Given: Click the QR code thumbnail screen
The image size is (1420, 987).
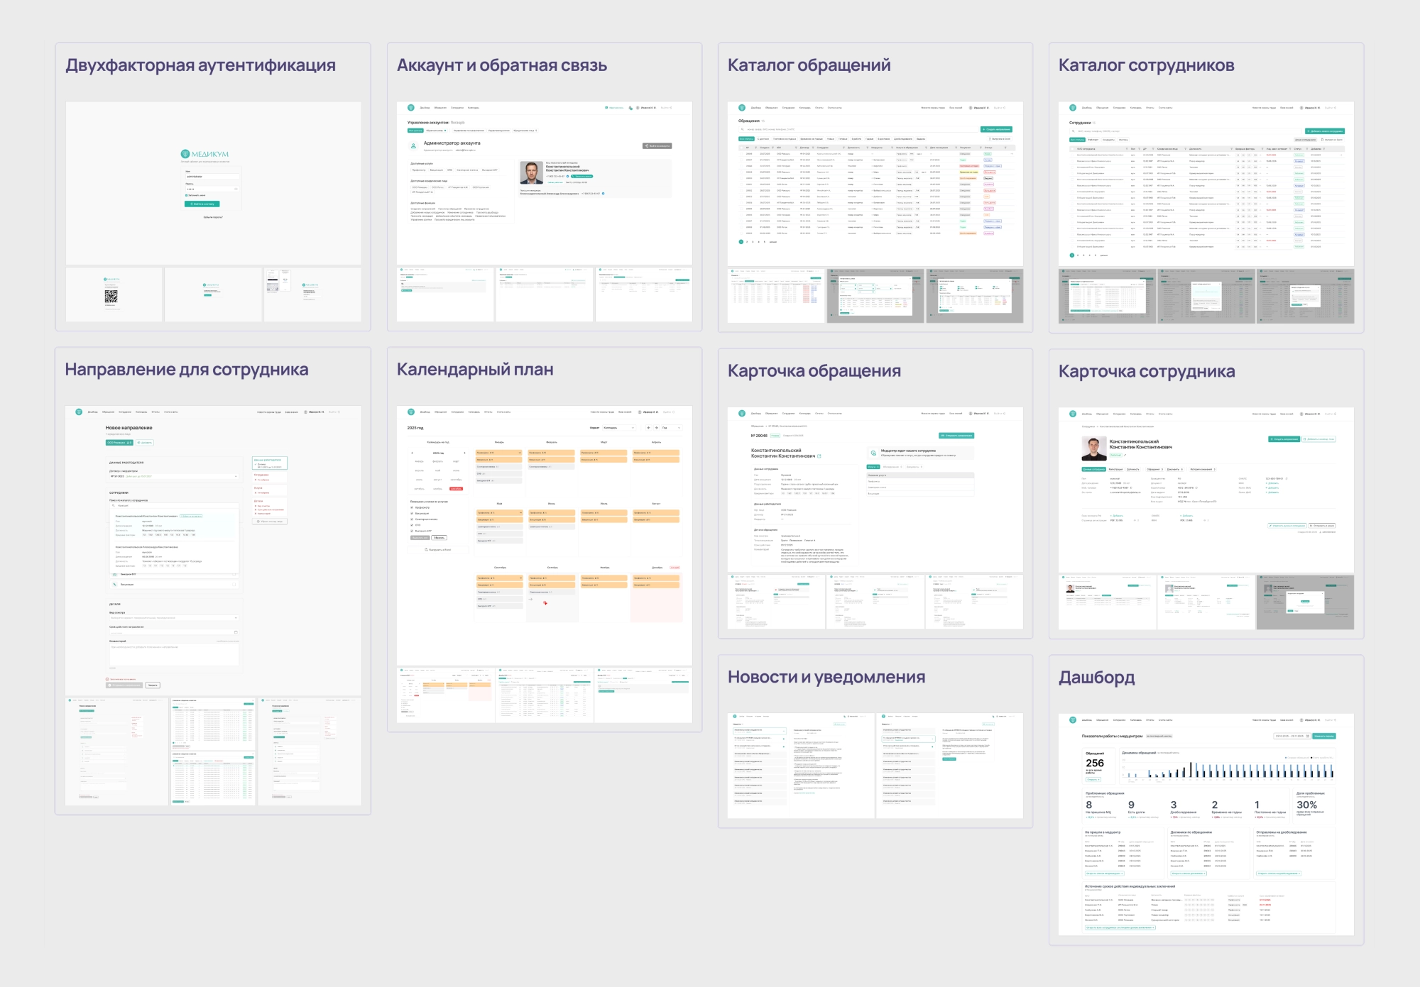Looking at the screenshot, I should point(111,295).
